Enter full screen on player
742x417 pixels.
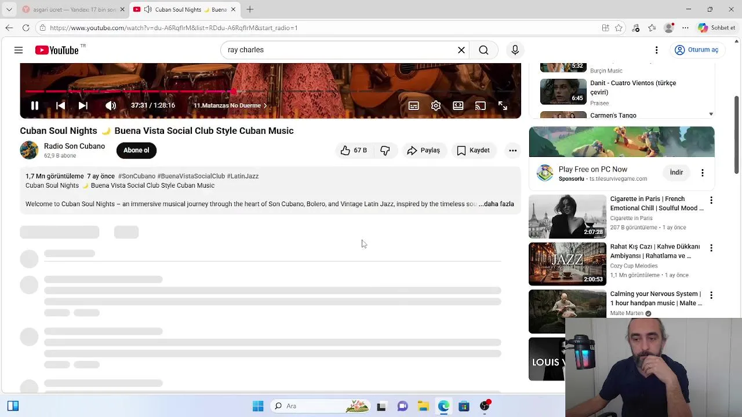point(503,105)
